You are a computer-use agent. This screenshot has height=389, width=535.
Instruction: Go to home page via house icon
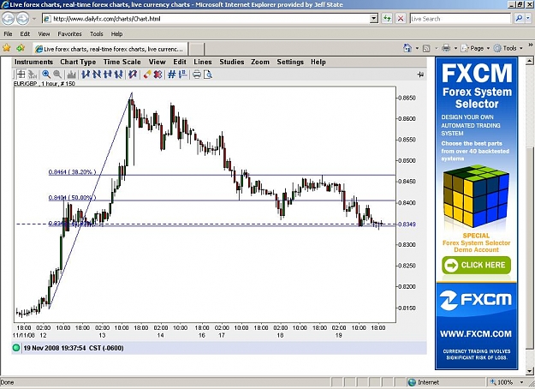point(407,48)
